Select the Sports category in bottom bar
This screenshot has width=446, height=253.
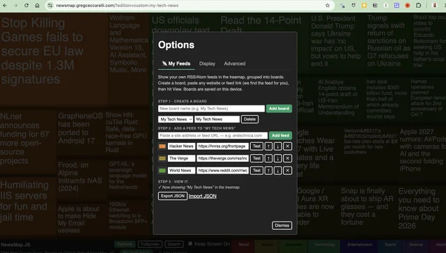390,245
